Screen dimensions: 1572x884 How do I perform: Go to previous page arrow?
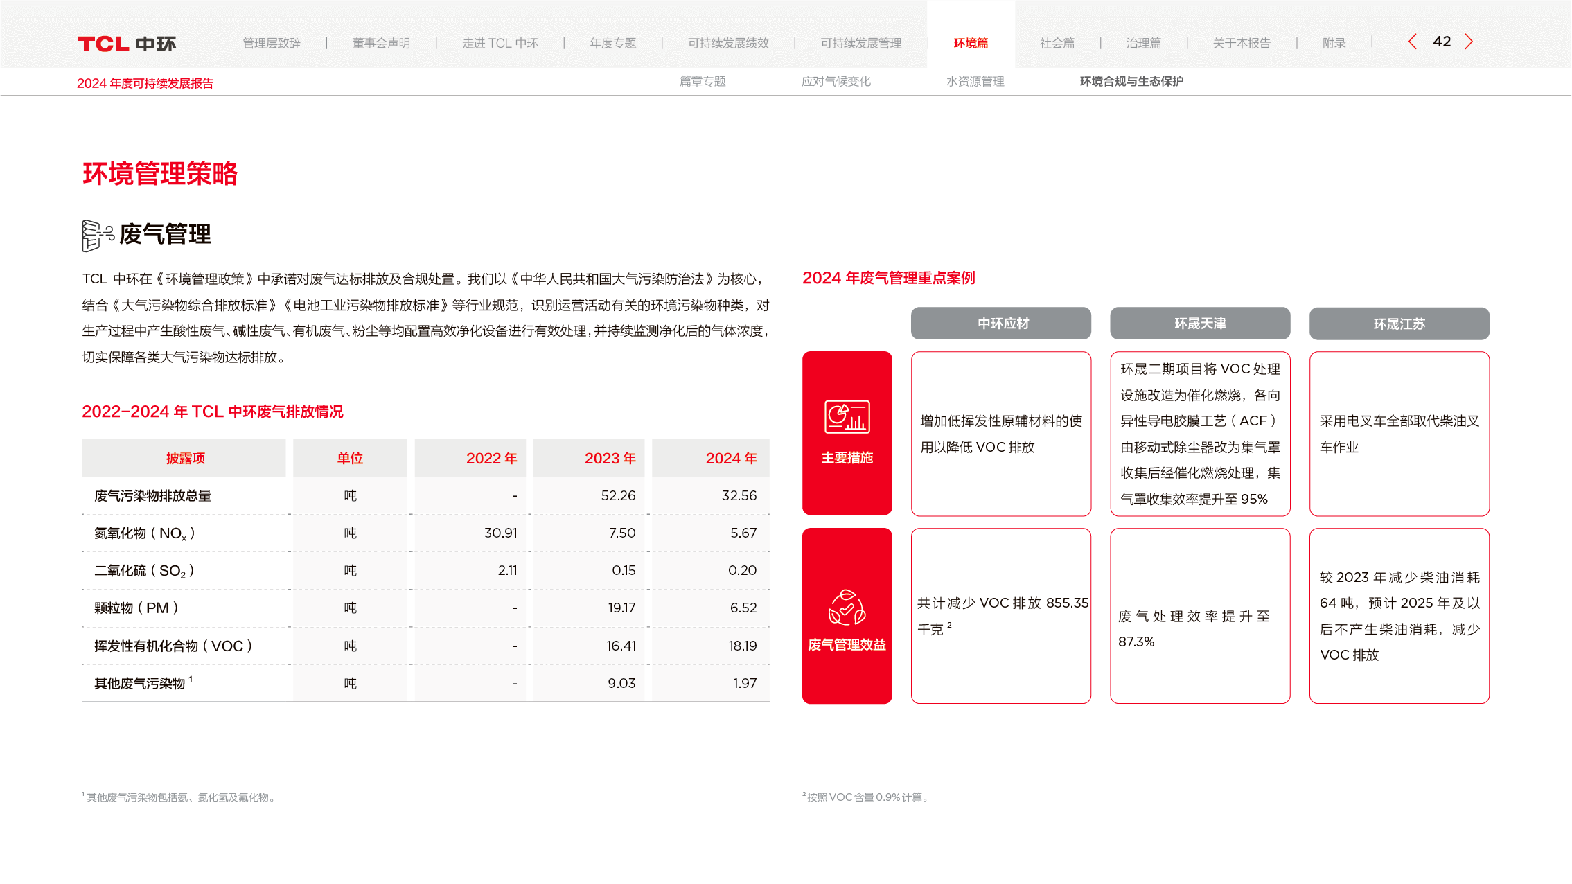tap(1412, 42)
